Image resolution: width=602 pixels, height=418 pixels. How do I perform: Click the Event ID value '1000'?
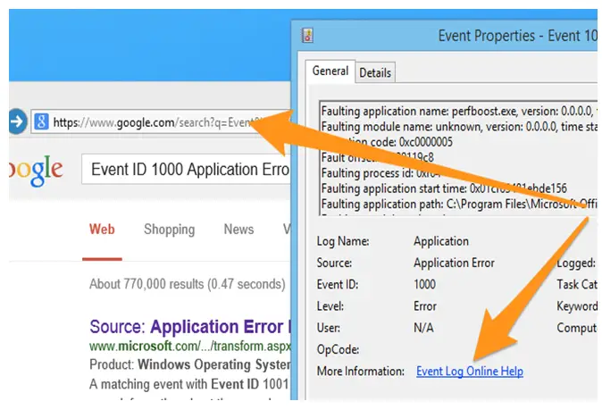[x=424, y=284]
